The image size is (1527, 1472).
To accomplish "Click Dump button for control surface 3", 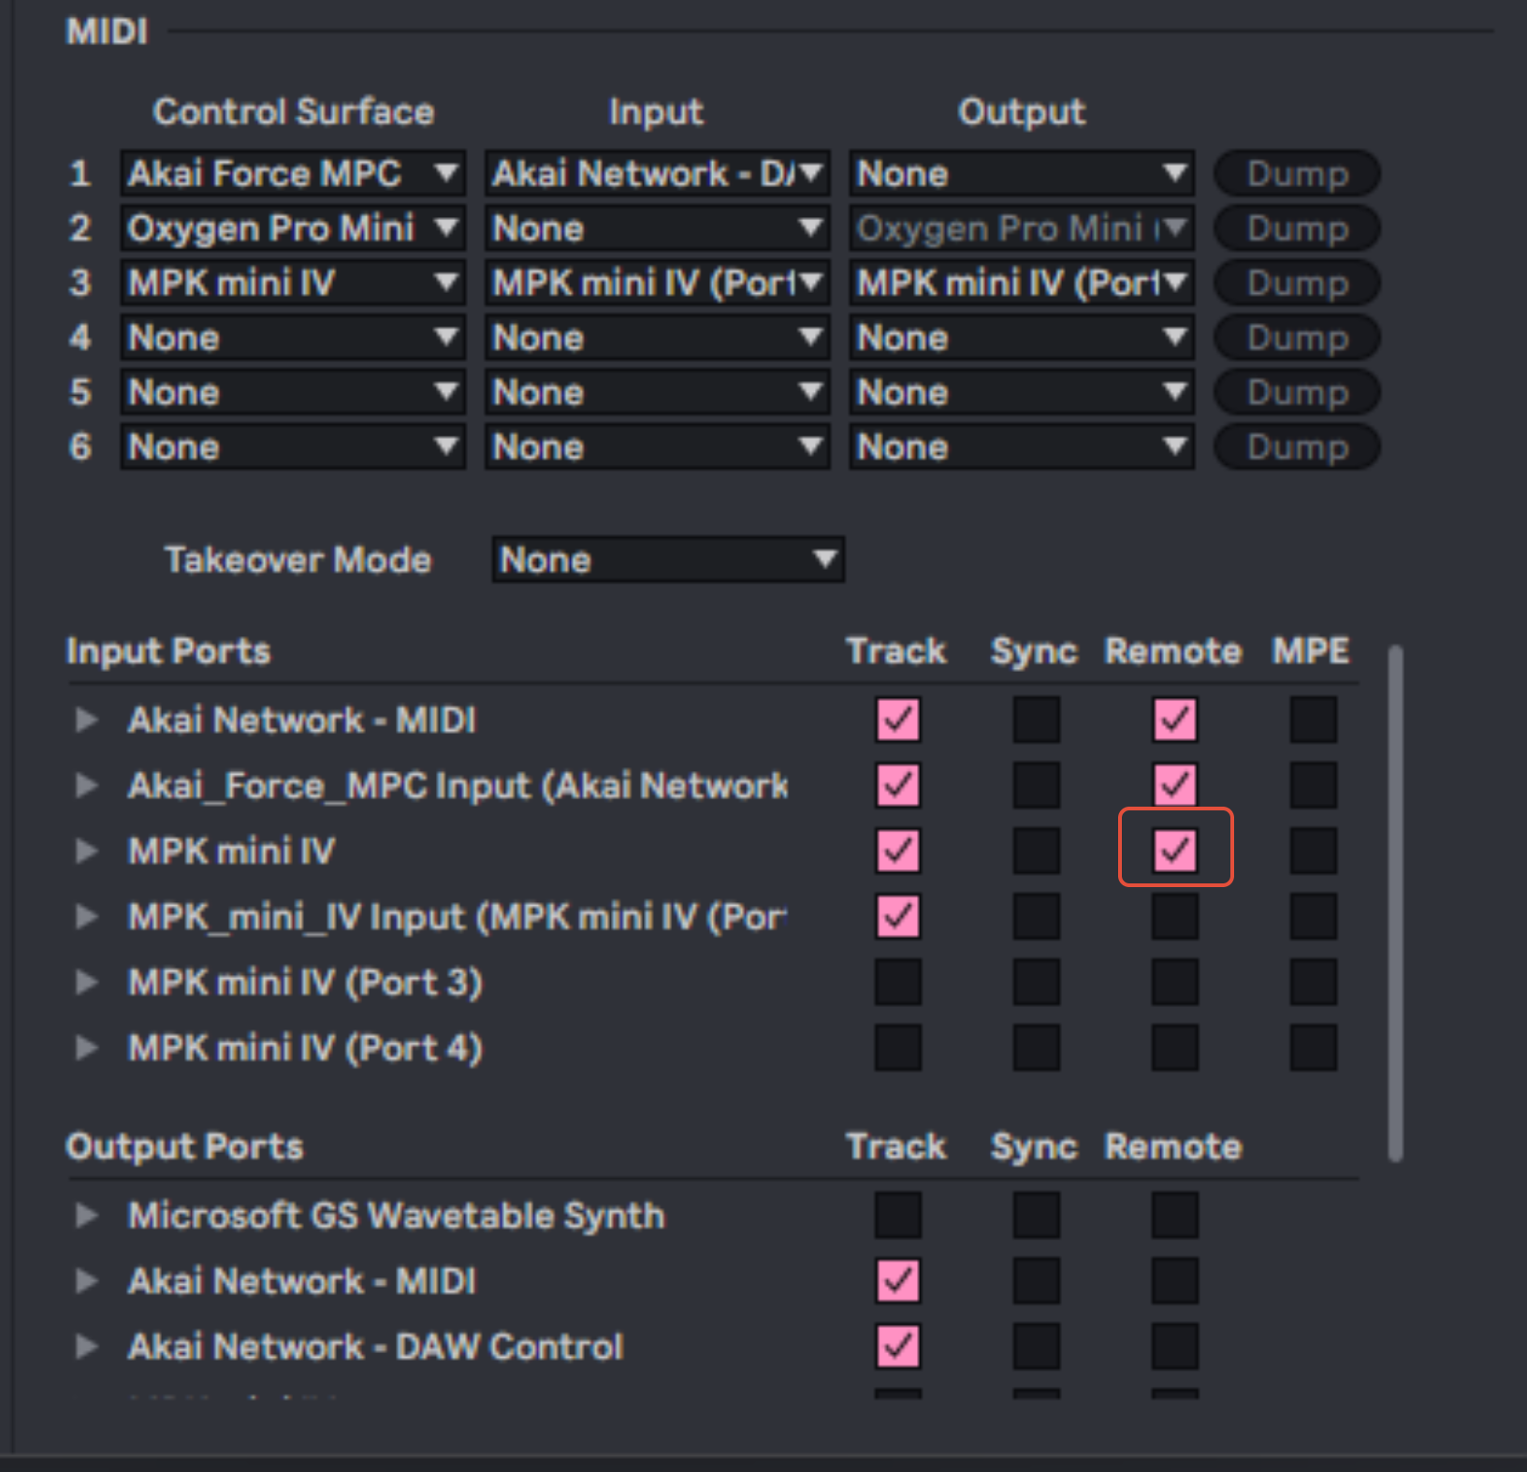I will pyautogui.click(x=1297, y=283).
